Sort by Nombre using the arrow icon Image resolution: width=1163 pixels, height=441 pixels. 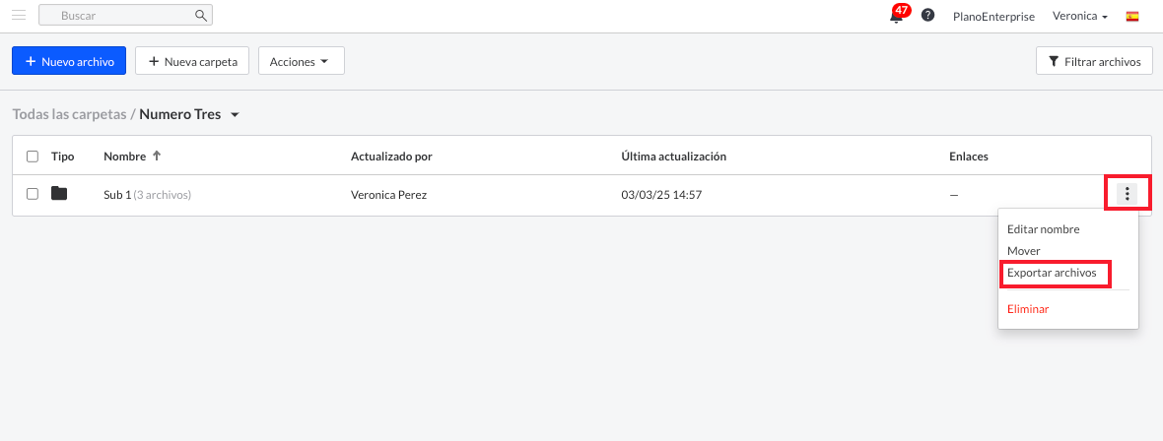click(157, 156)
